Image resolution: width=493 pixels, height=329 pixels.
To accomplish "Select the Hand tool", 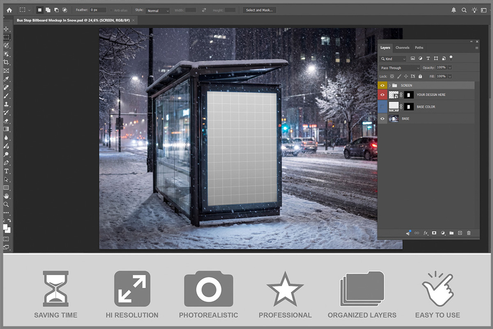I will point(6,196).
